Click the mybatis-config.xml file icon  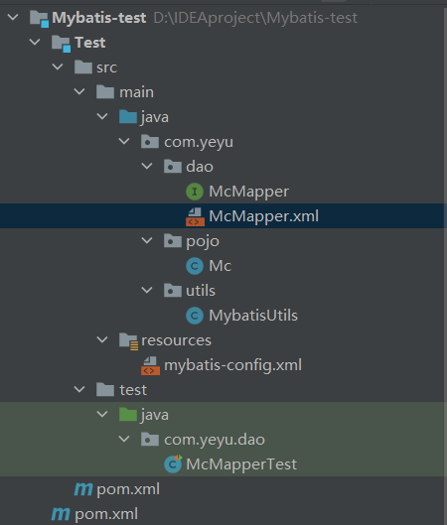(x=150, y=365)
